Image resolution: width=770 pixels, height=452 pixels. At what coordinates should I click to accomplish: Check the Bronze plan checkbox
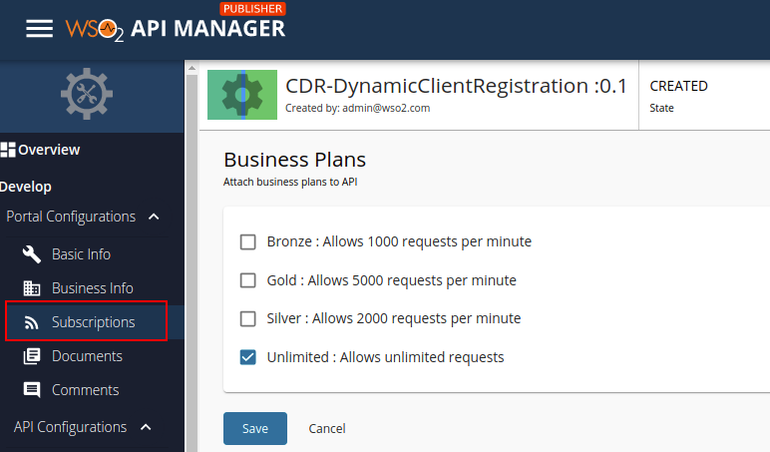point(248,241)
